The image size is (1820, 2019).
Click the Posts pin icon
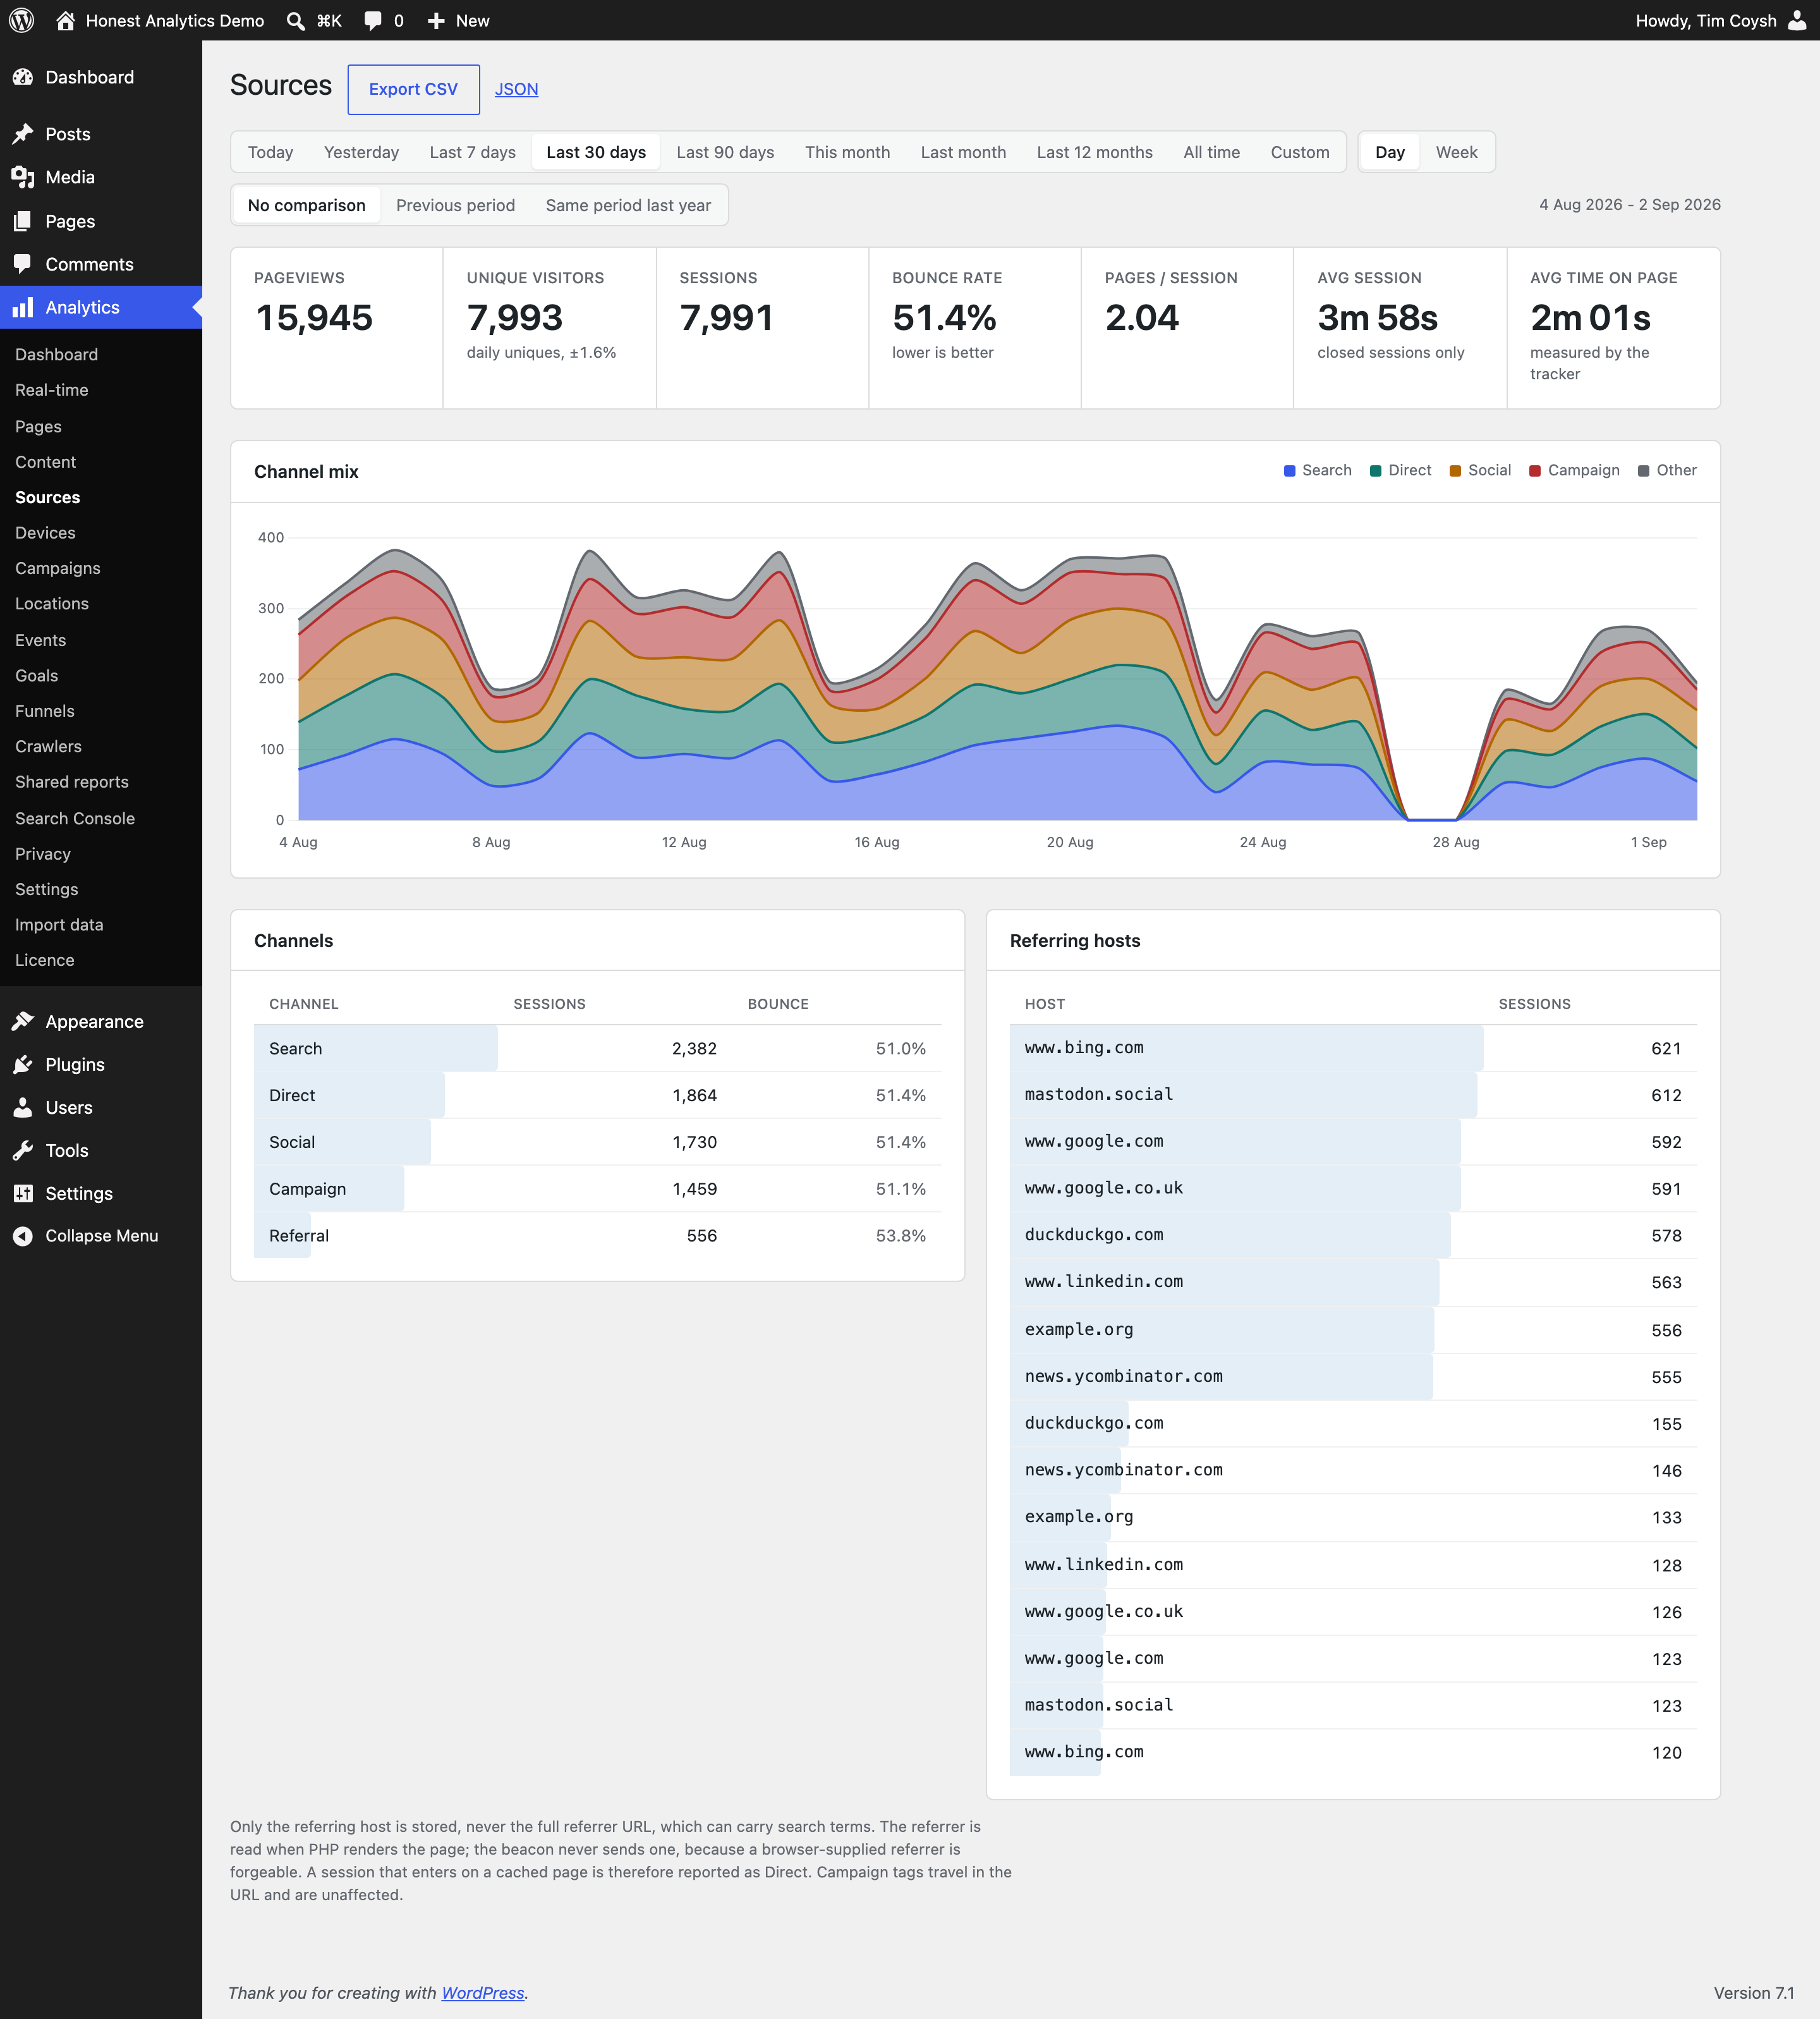(x=23, y=134)
